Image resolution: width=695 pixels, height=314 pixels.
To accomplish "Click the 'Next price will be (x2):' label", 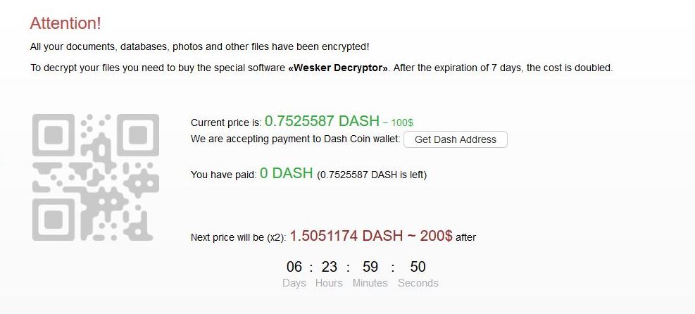I will click(239, 237).
